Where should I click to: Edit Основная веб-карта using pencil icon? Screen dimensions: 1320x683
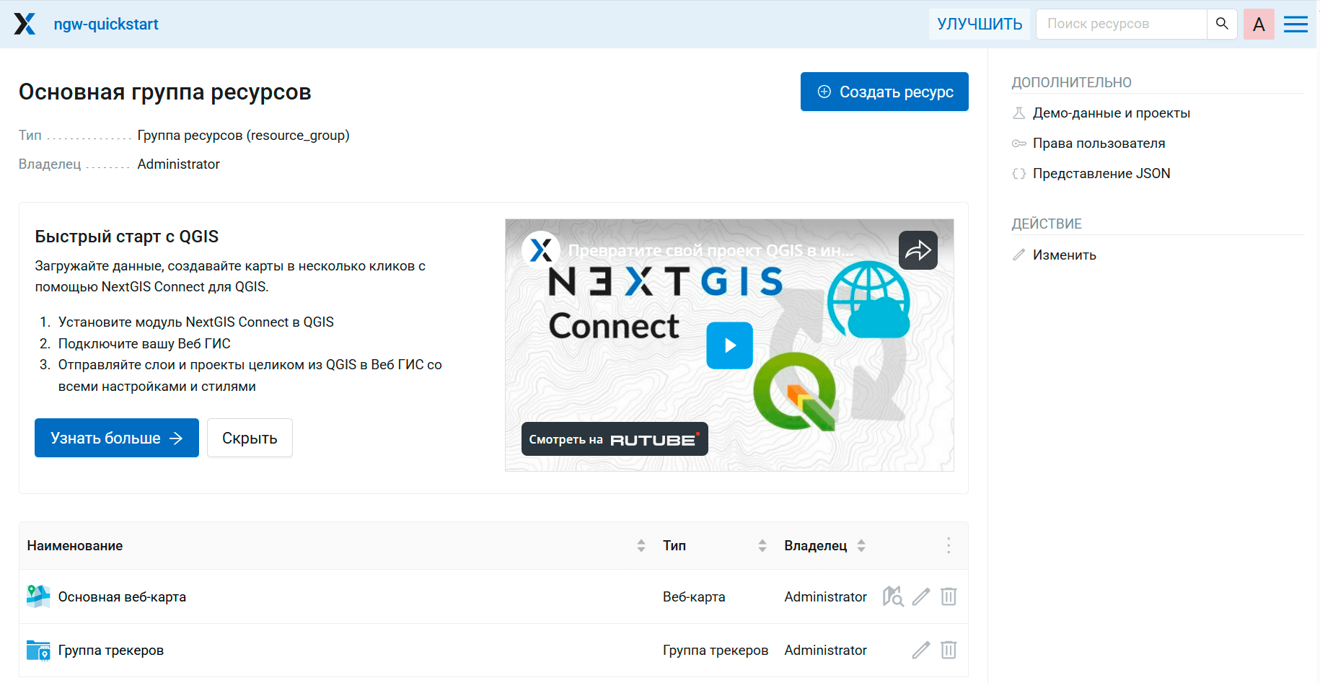(x=921, y=596)
